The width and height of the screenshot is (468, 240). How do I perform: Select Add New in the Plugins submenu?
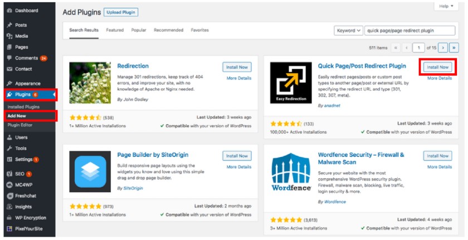coord(17,116)
